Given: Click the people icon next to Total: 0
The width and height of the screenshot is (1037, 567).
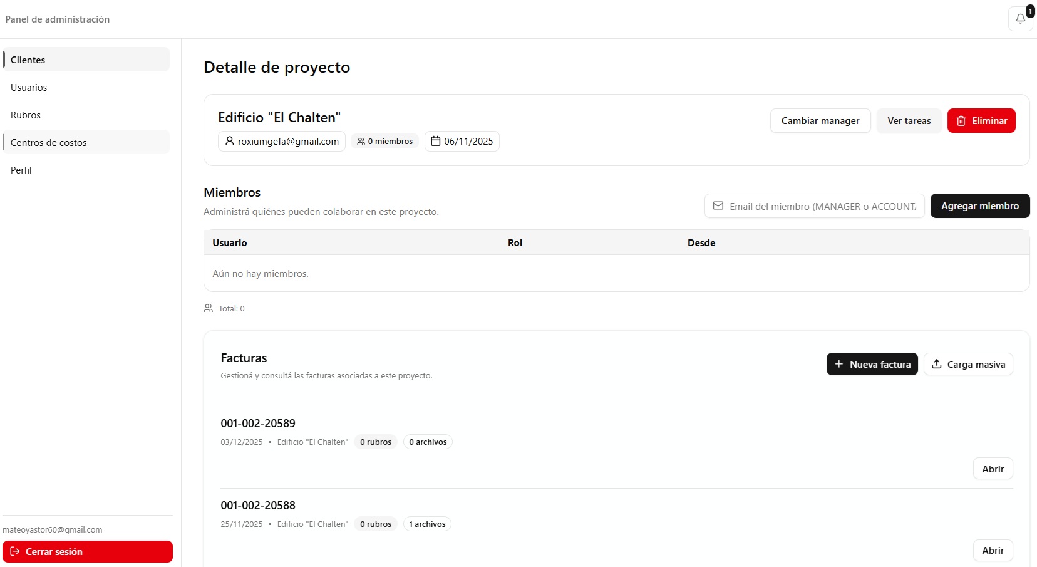Looking at the screenshot, I should pos(209,308).
